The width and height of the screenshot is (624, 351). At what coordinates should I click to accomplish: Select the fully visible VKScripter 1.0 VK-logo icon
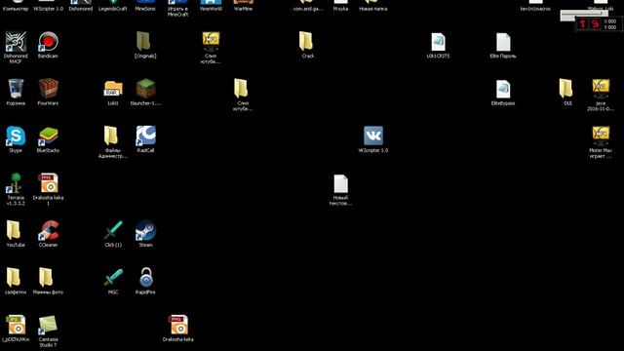click(x=373, y=136)
